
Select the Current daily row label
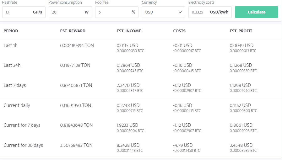coord(17,105)
